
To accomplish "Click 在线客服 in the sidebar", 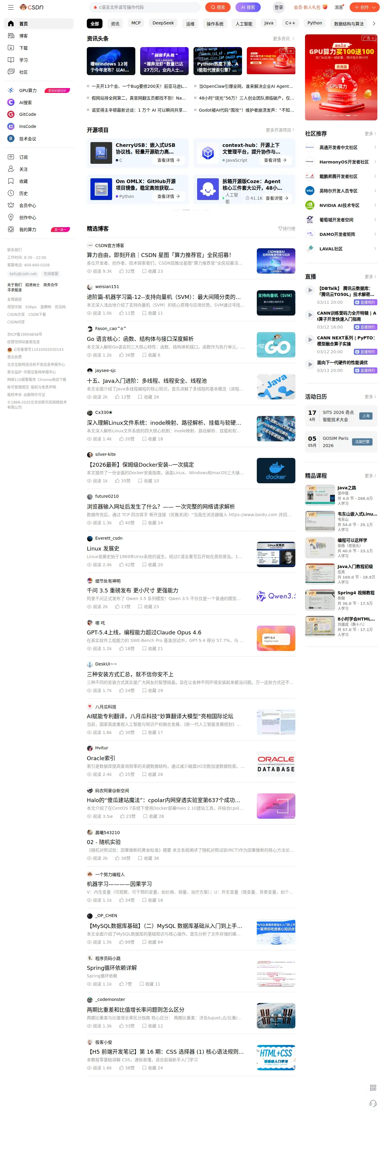I will click(51, 274).
